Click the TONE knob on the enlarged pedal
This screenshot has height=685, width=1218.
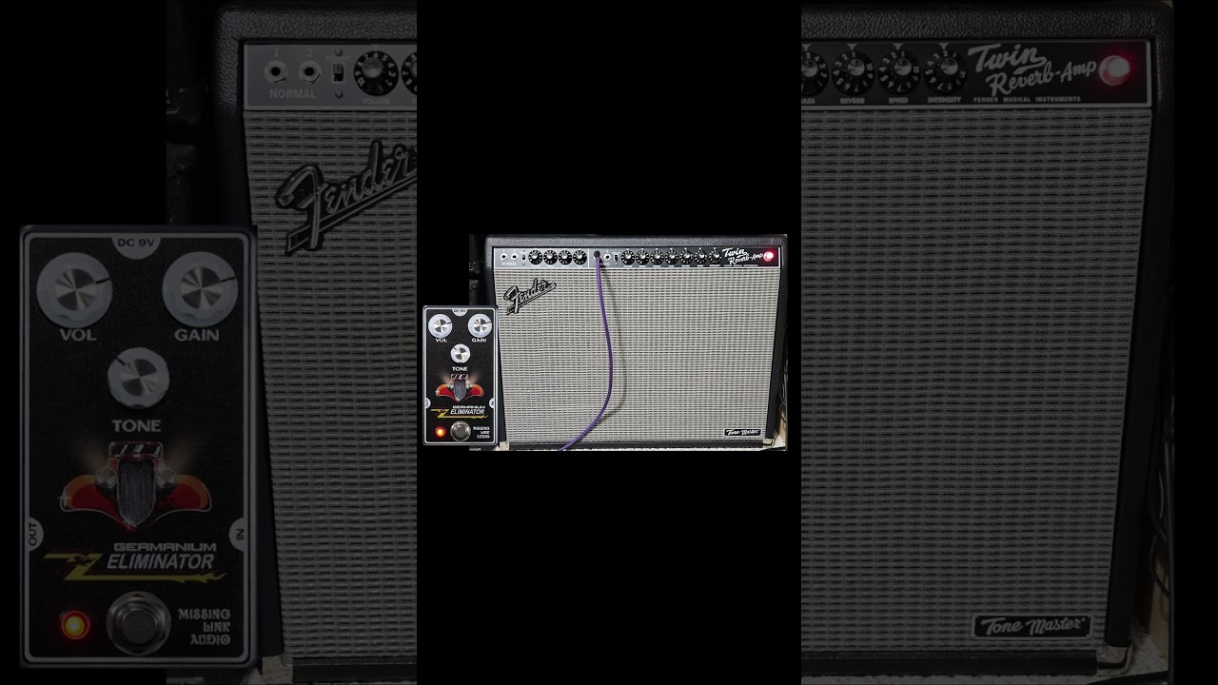point(138,378)
